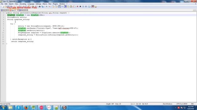Click the 'length : 547' status entry
The height and width of the screenshot is (110, 197).
(x=110, y=104)
